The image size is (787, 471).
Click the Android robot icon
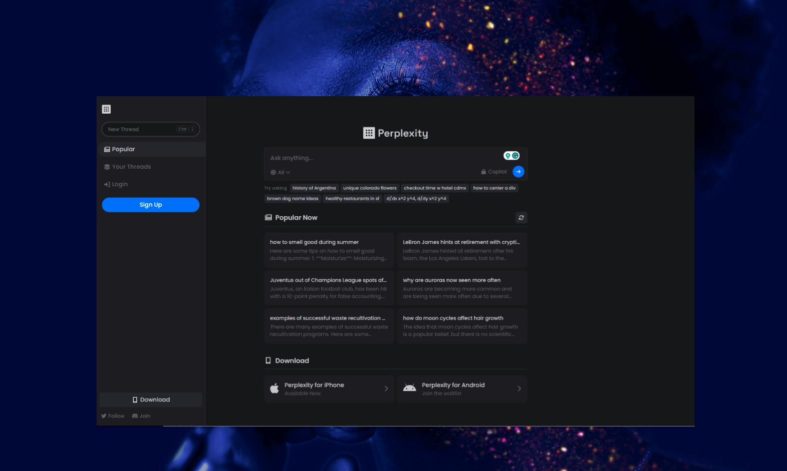410,388
